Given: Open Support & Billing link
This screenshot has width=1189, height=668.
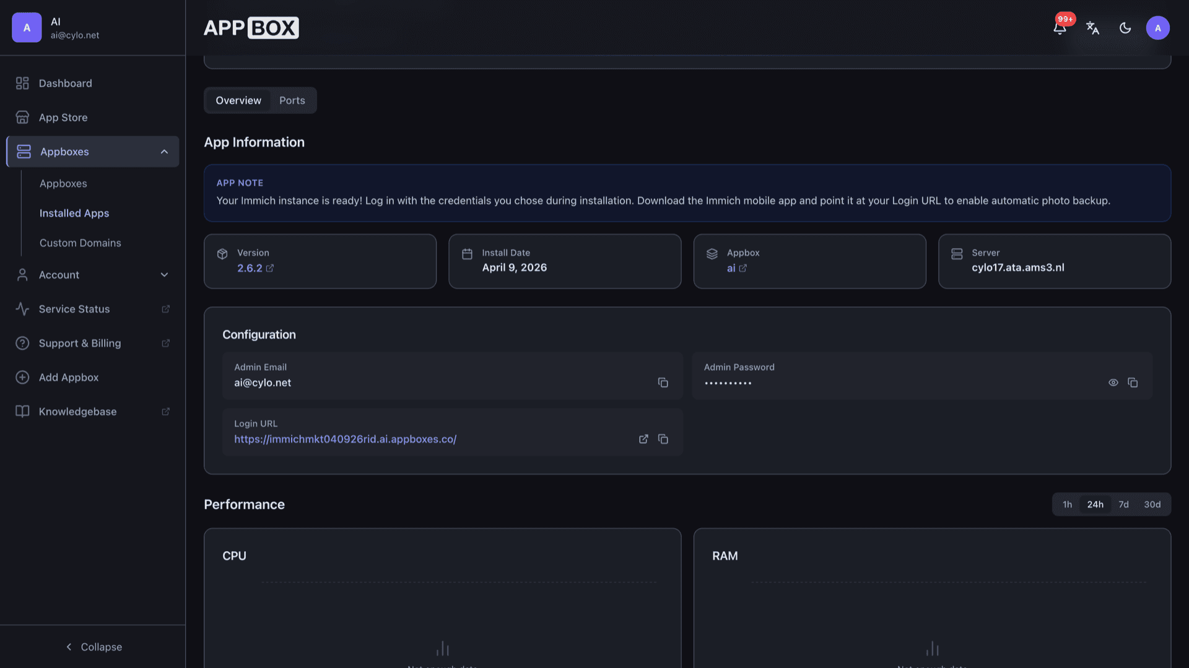Looking at the screenshot, I should coord(93,343).
